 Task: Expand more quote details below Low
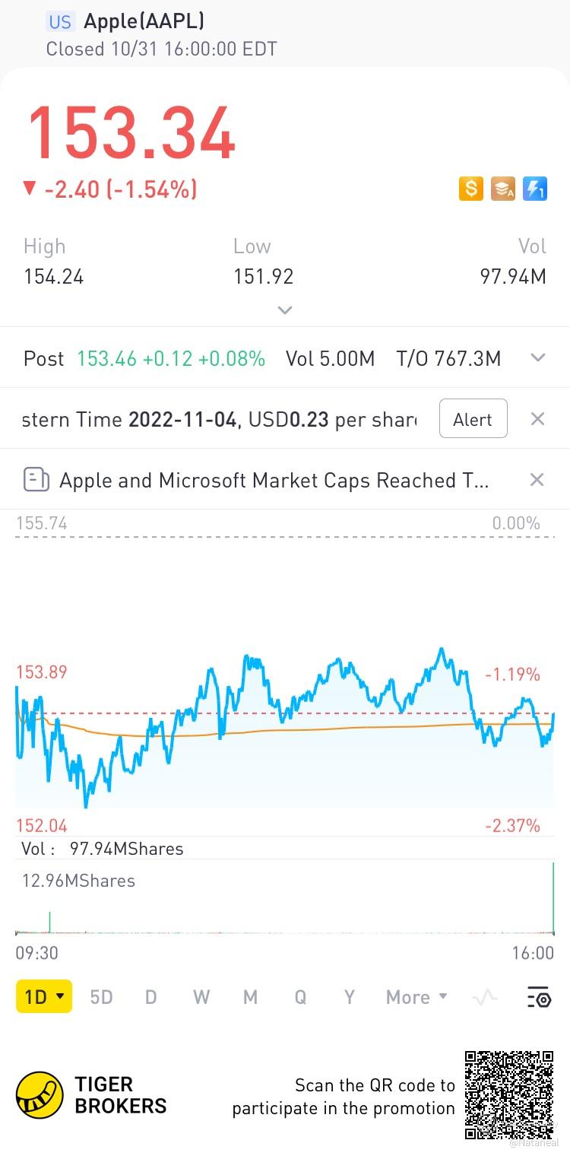pyautogui.click(x=285, y=310)
